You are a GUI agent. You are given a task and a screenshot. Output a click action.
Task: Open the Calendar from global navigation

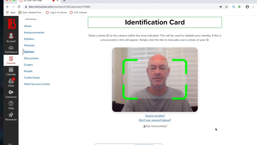(x=11, y=71)
